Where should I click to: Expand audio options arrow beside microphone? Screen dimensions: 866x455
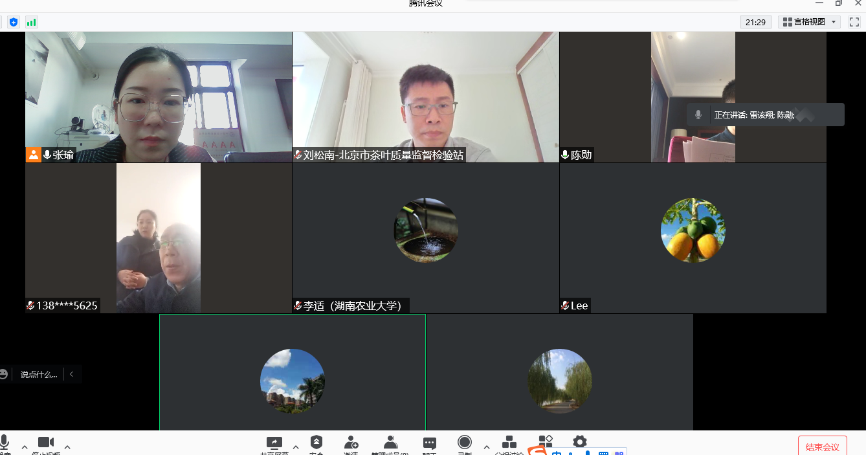tap(25, 447)
